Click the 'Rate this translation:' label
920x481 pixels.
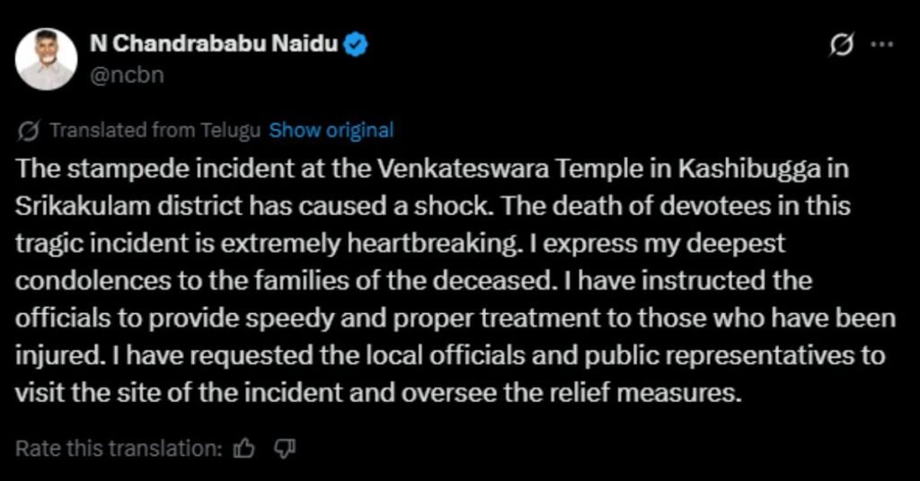click(119, 449)
